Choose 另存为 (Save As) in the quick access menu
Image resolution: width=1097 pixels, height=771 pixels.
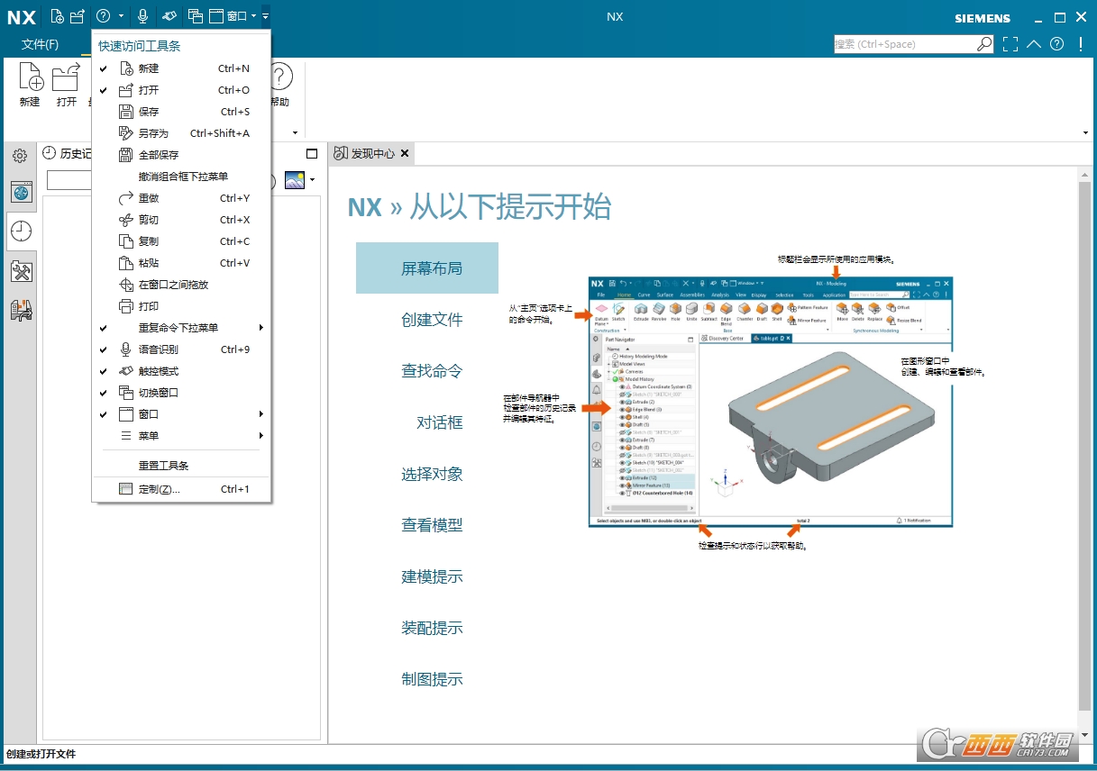(181, 133)
